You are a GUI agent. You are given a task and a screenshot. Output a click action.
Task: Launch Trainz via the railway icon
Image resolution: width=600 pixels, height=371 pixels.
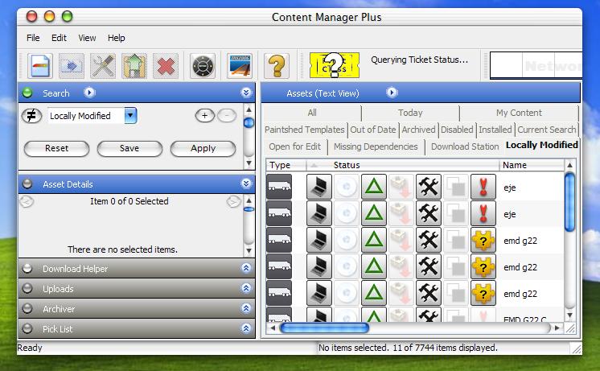(239, 65)
